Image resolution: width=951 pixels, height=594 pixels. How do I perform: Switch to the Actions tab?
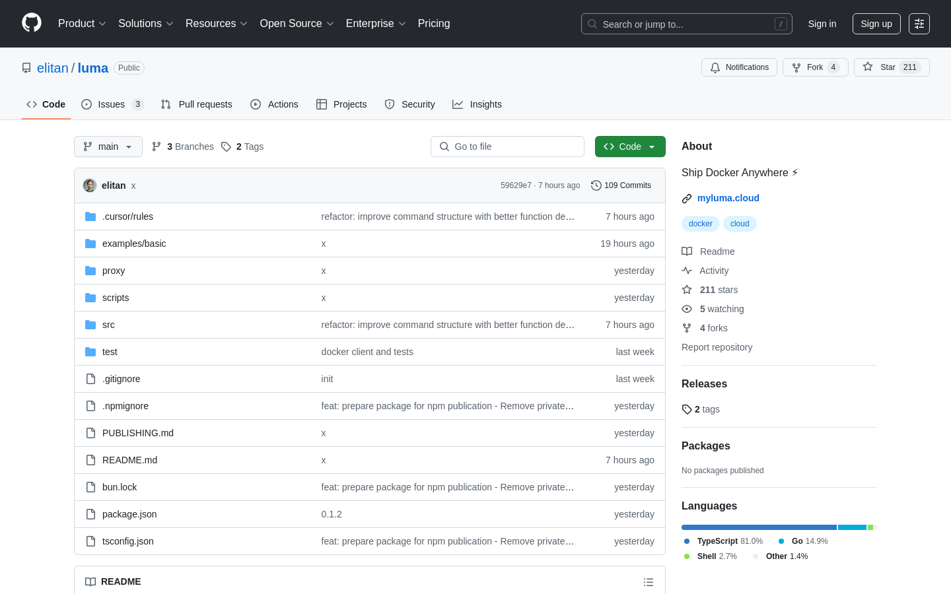pyautogui.click(x=274, y=104)
